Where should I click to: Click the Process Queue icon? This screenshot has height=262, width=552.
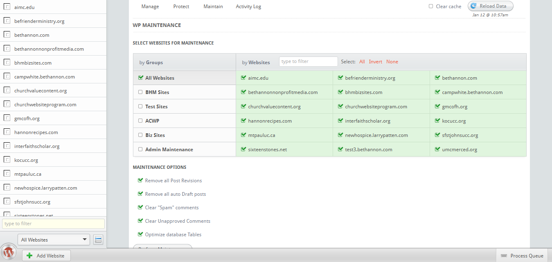pyautogui.click(x=504, y=256)
